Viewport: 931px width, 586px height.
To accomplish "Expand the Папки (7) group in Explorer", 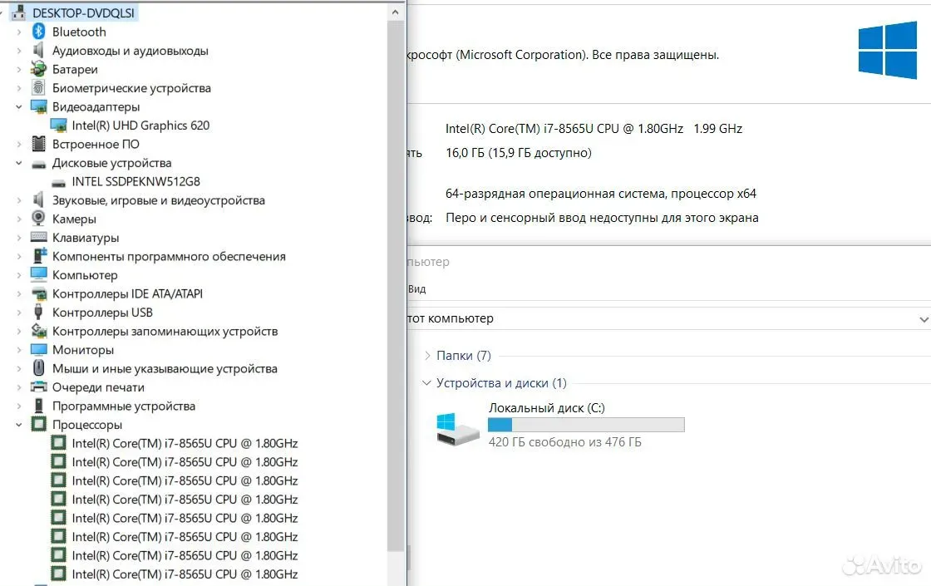I will (x=427, y=356).
